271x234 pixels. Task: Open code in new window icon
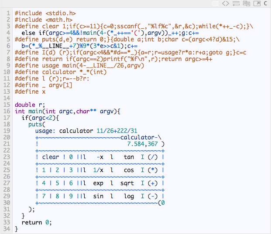[257, 3]
